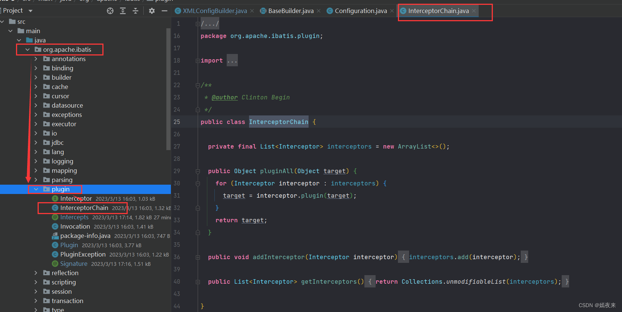
Task: Open the Plugin class file
Action: (x=69, y=245)
